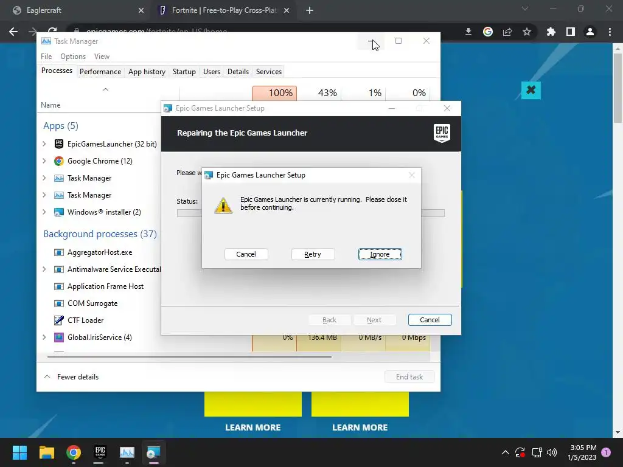Show hidden system tray icons chevron
Screen dimensions: 623x467
[x=506, y=452]
